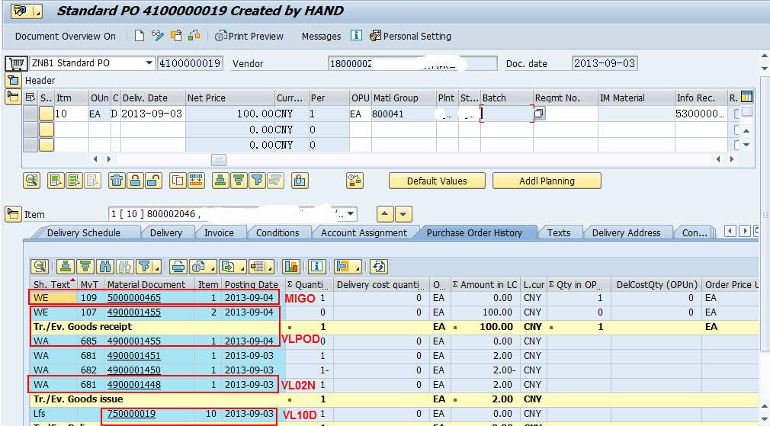The height and width of the screenshot is (426, 770).
Task: Go to next item with down arrow
Action: pos(403,214)
